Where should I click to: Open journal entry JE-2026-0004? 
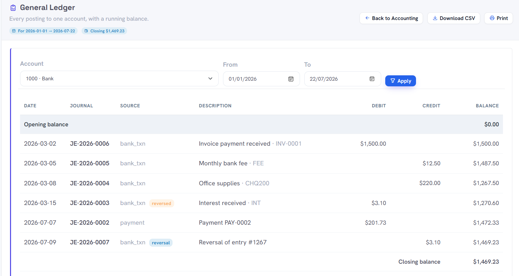point(90,183)
